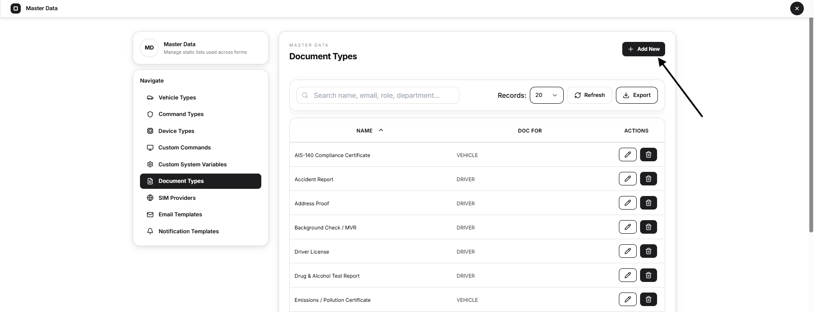Edit the Driver License entry
The image size is (814, 312).
click(x=627, y=251)
